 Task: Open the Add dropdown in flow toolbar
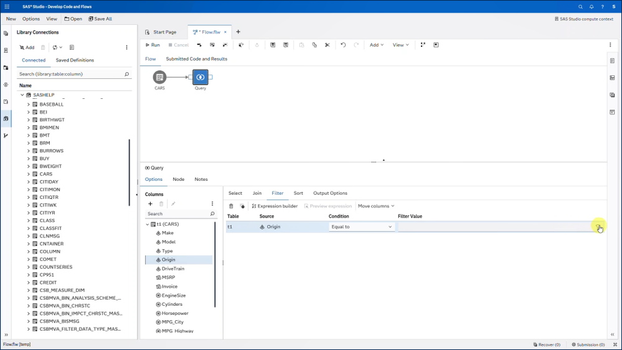pyautogui.click(x=377, y=45)
